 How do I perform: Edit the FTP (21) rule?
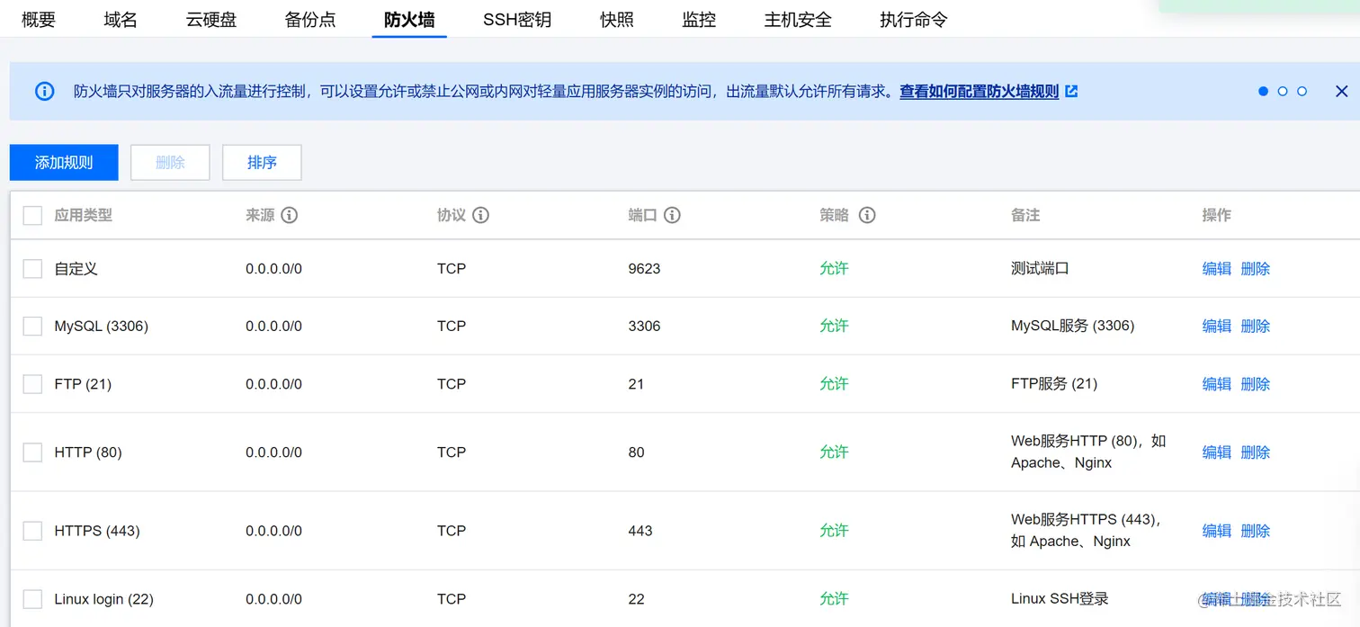(x=1217, y=384)
